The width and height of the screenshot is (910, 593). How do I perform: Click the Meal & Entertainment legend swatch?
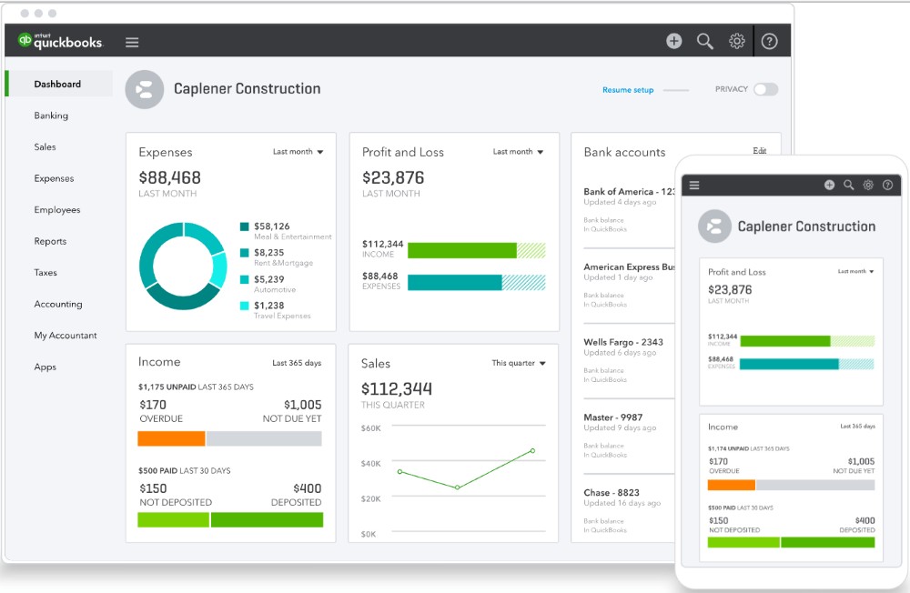point(244,226)
